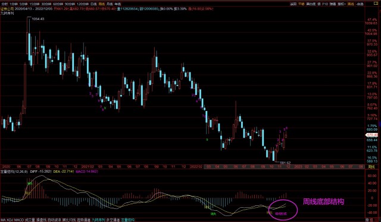Switch chart to 月线 monthly period
Screen dimensions: 381x222
pos(110,4)
